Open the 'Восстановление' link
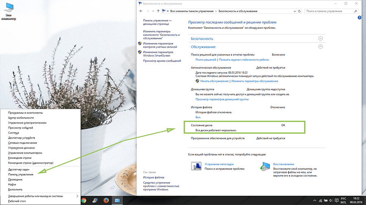366x205 pixels. click(283, 164)
